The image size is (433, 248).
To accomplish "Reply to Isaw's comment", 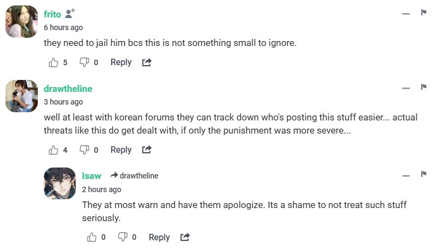I will [159, 238].
